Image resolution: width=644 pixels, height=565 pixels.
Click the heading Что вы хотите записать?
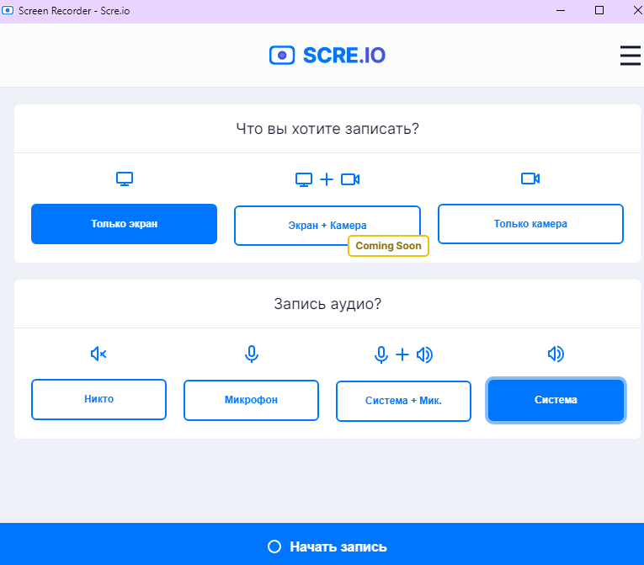pyautogui.click(x=327, y=129)
